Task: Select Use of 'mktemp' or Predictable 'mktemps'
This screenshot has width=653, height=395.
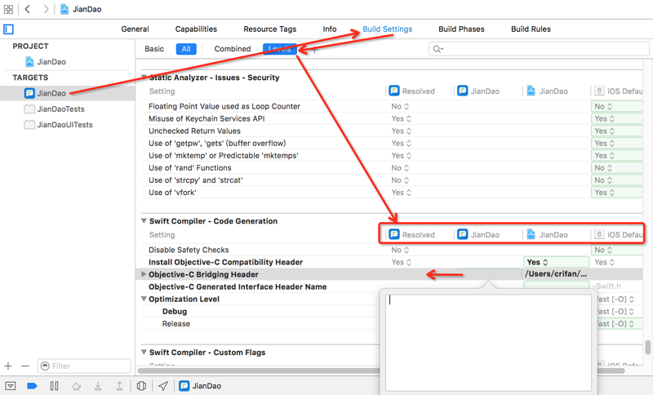Action: pos(223,156)
